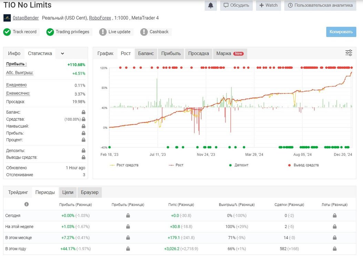Click the Обсудить button
This screenshot has height=258, width=363.
point(236,5)
